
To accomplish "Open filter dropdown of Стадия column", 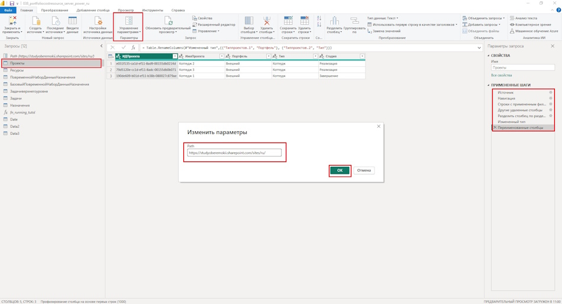I will pos(363,56).
